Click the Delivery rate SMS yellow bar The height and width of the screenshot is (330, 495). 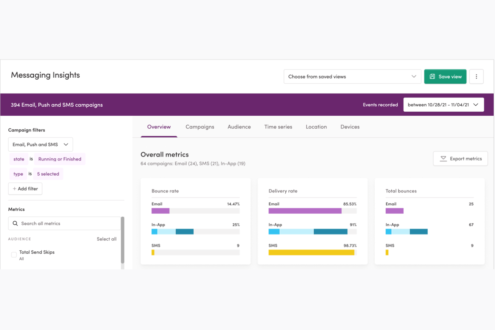pos(311,252)
